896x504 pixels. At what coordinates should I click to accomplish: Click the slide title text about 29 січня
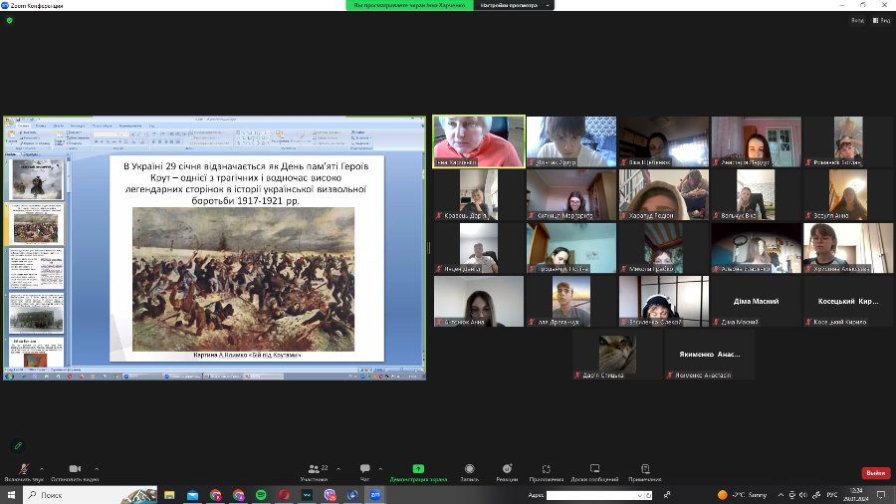click(246, 183)
